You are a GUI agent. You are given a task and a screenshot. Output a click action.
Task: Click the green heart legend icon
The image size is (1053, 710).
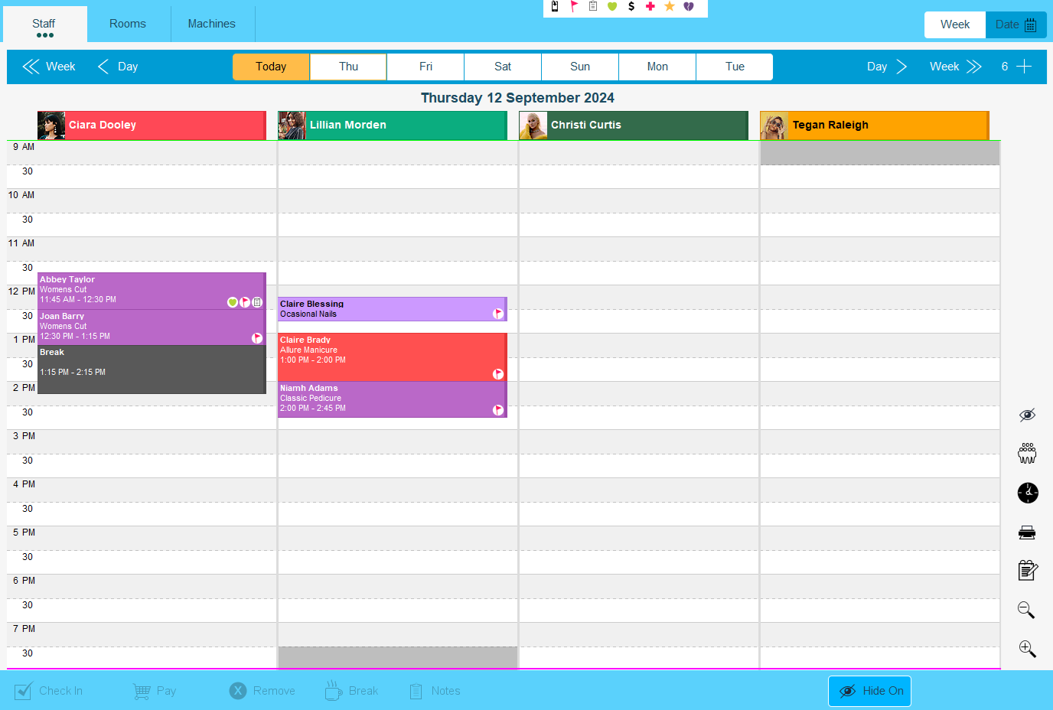(x=612, y=6)
